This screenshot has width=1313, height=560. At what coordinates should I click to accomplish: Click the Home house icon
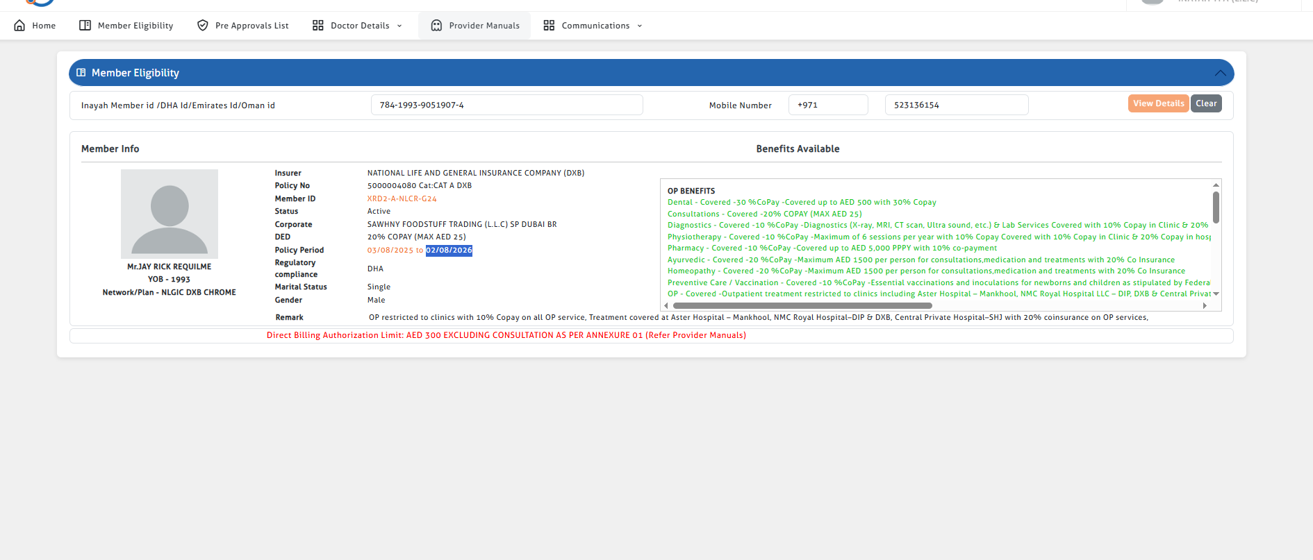pyautogui.click(x=19, y=26)
